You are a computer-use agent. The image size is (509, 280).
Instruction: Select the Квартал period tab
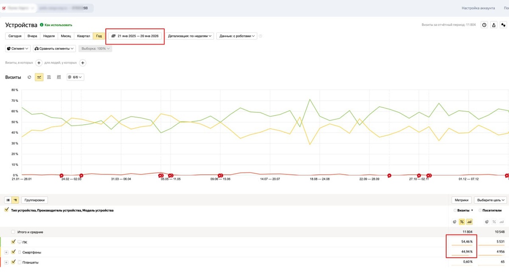coord(84,36)
